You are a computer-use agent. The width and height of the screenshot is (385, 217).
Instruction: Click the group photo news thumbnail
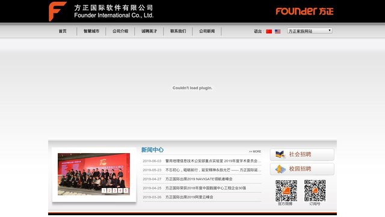94,174
